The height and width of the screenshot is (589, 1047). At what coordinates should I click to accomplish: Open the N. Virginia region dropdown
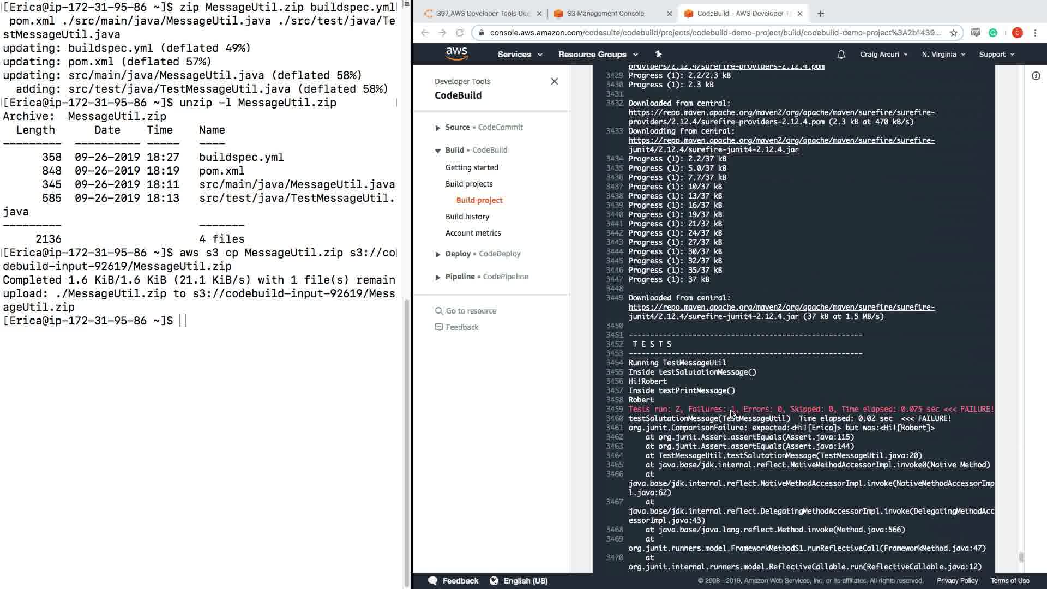coord(943,54)
